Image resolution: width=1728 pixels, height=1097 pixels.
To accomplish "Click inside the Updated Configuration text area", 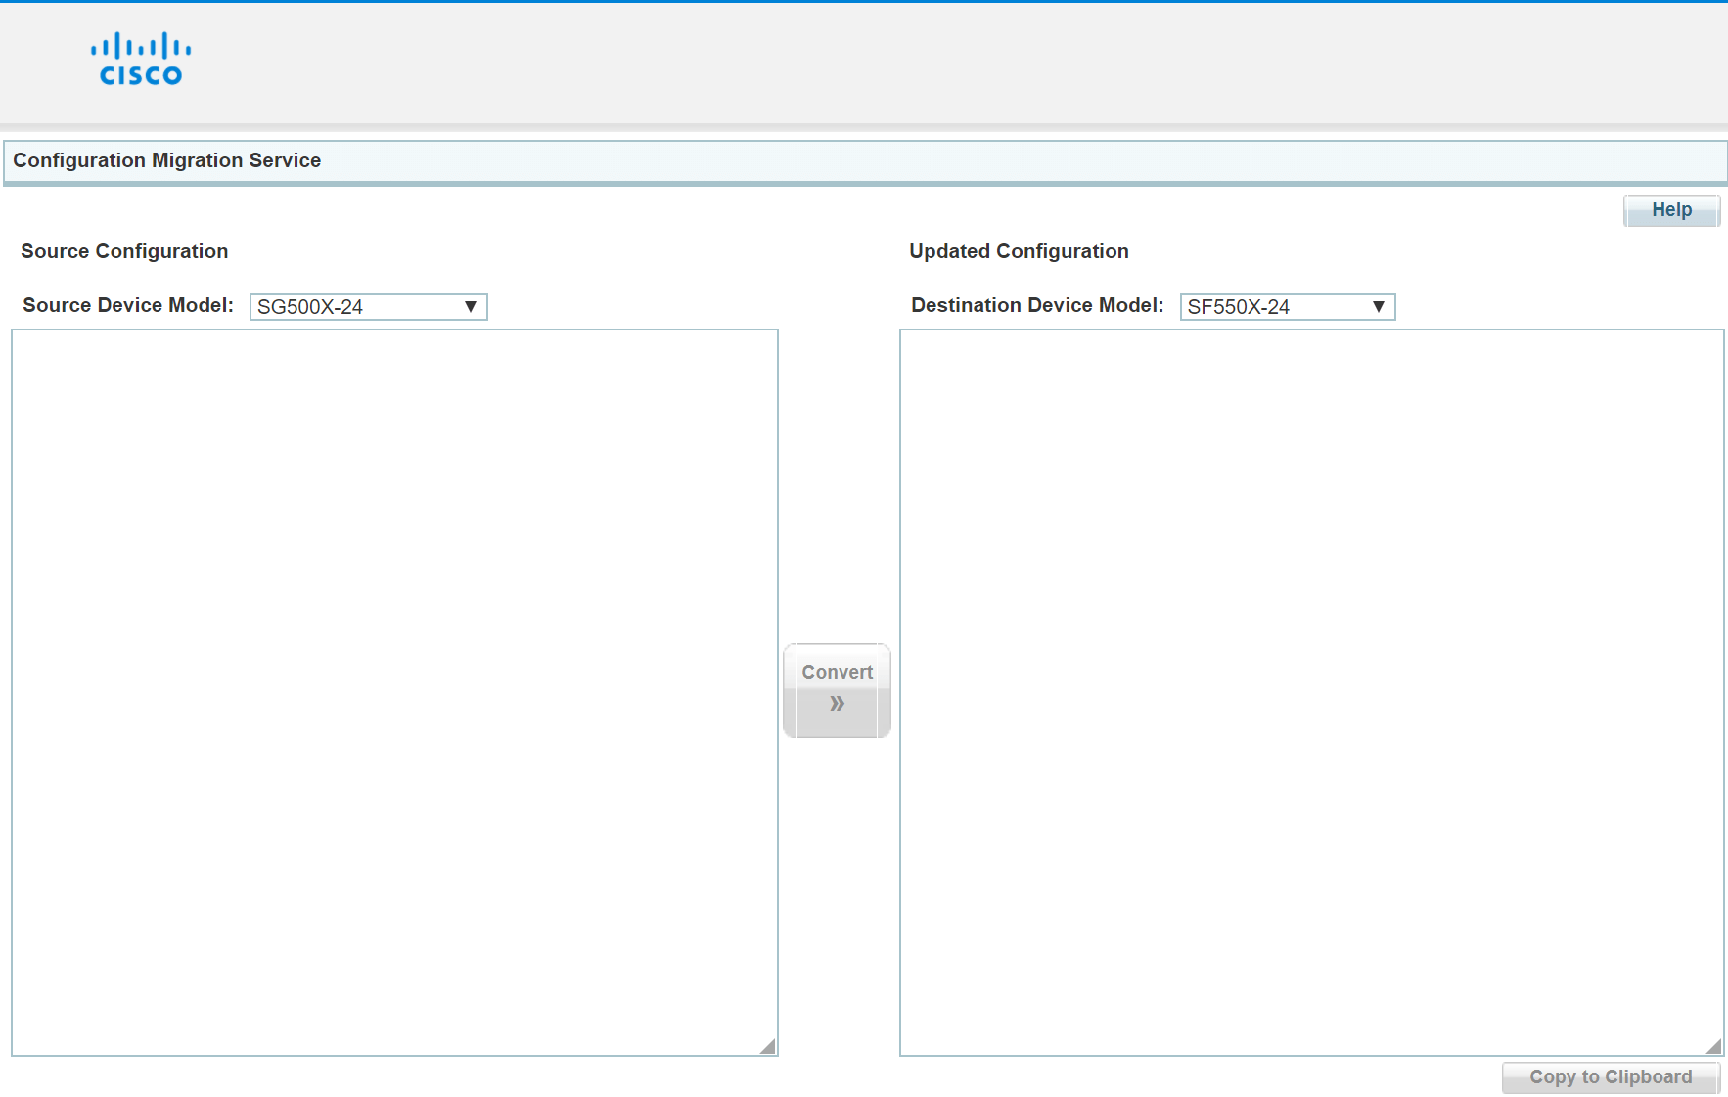I will [1312, 692].
